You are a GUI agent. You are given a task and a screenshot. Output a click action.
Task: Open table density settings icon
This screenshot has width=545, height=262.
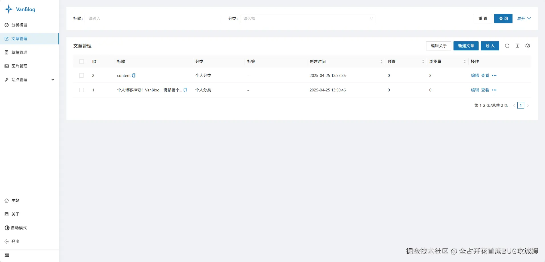[517, 46]
